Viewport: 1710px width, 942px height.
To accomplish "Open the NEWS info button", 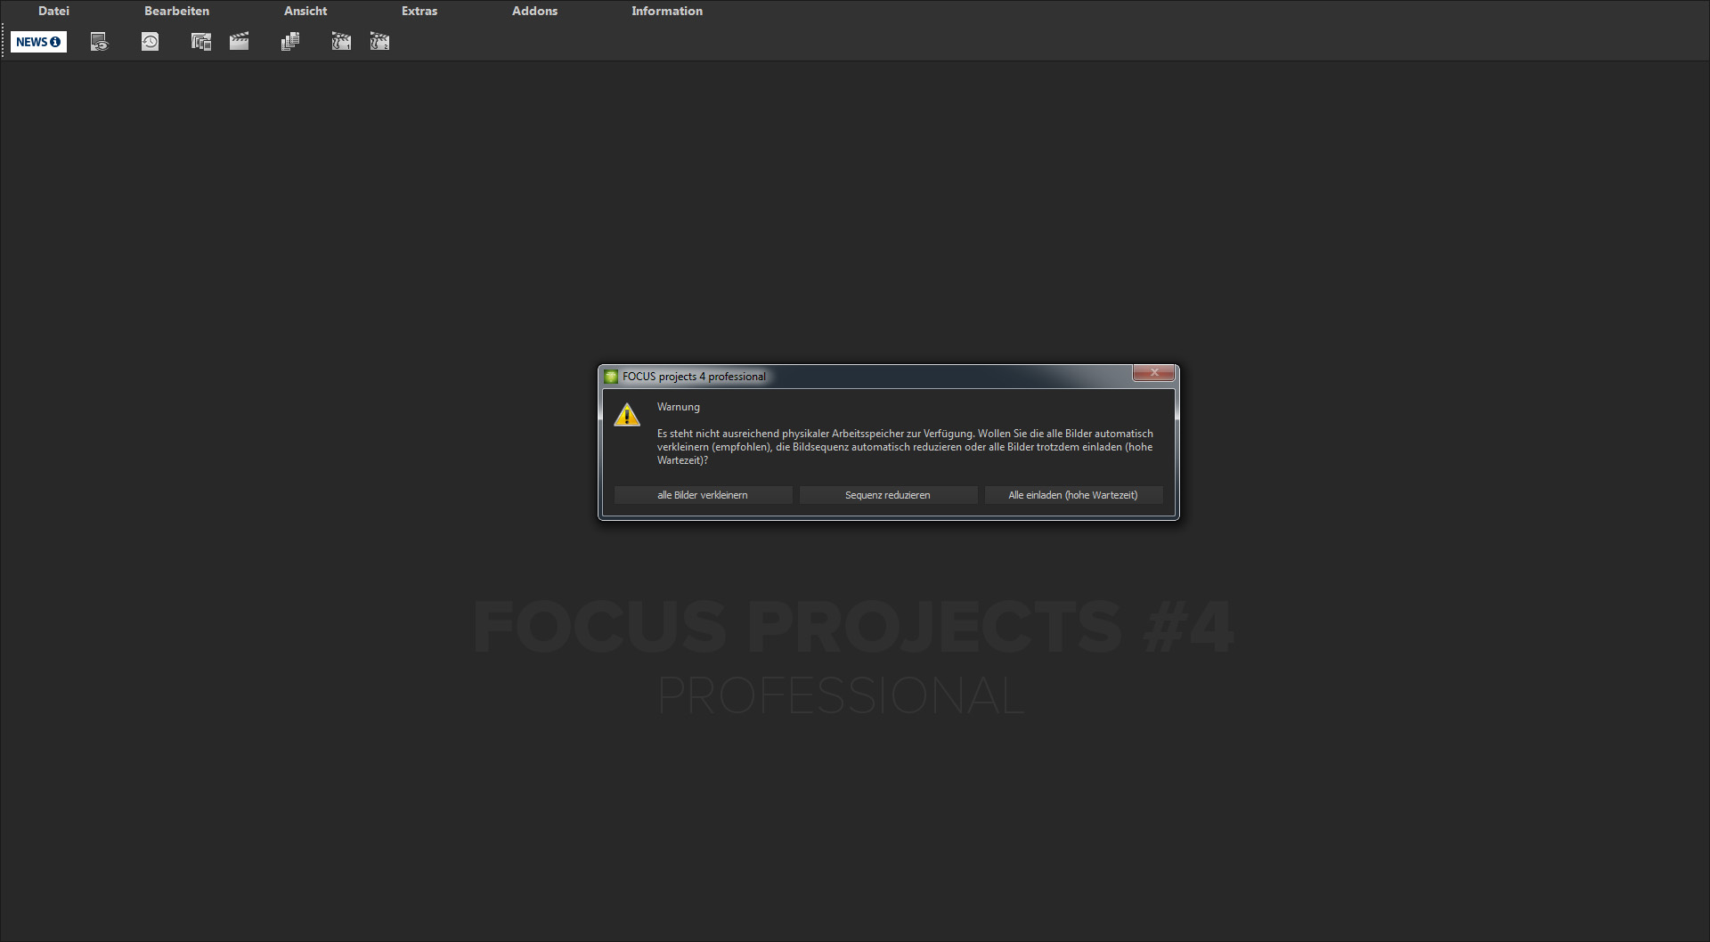I will point(38,42).
